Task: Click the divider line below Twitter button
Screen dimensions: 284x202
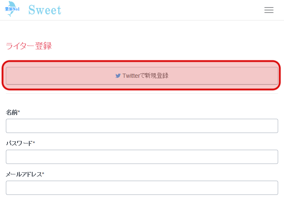Action: (142, 93)
